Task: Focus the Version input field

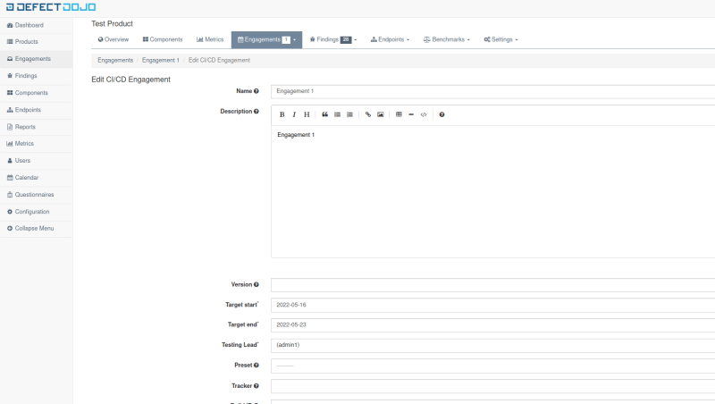Action: tap(493, 285)
